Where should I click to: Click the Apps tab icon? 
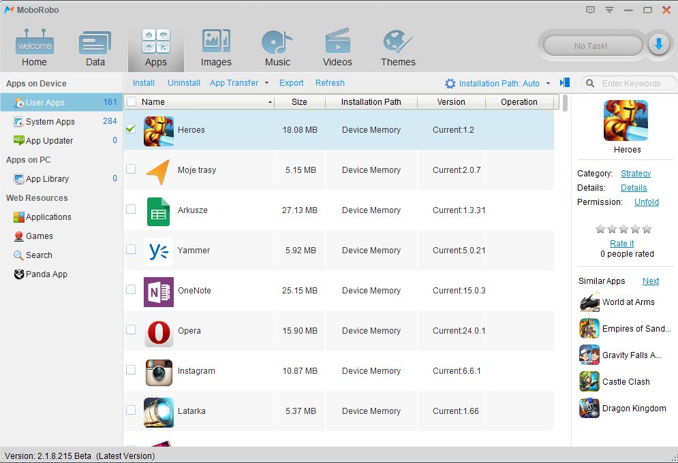click(x=155, y=41)
